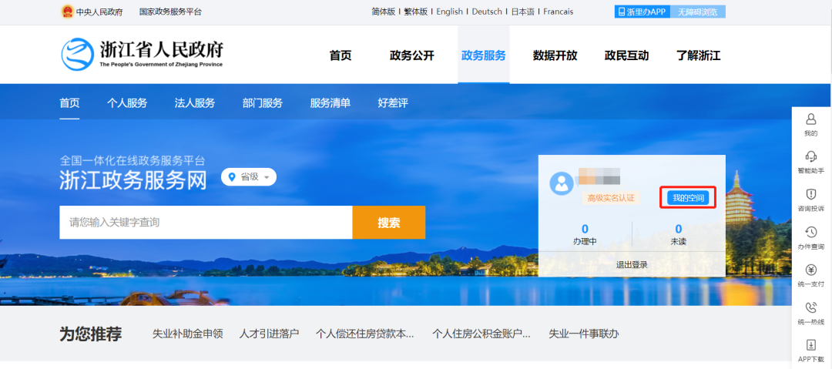Click the 统一支付 yen icon
This screenshot has height=369, width=832.
(810, 270)
